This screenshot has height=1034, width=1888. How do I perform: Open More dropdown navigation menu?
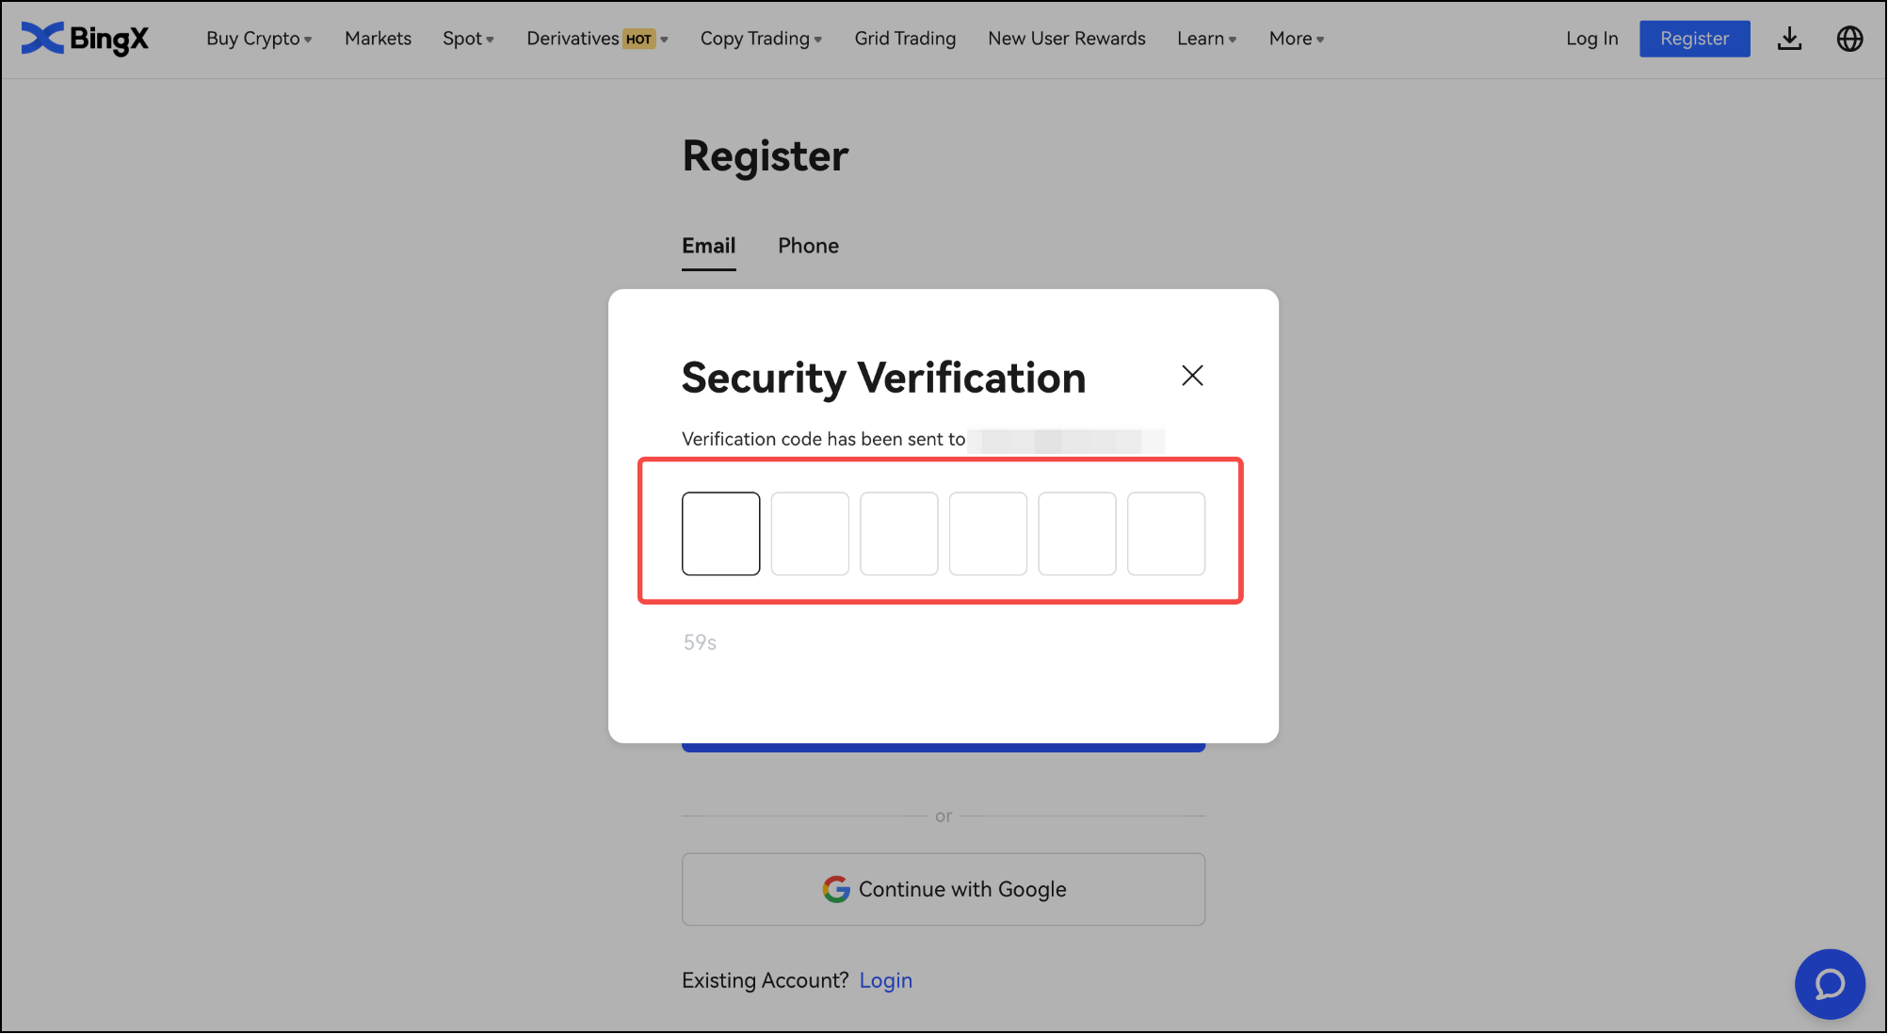coord(1295,39)
